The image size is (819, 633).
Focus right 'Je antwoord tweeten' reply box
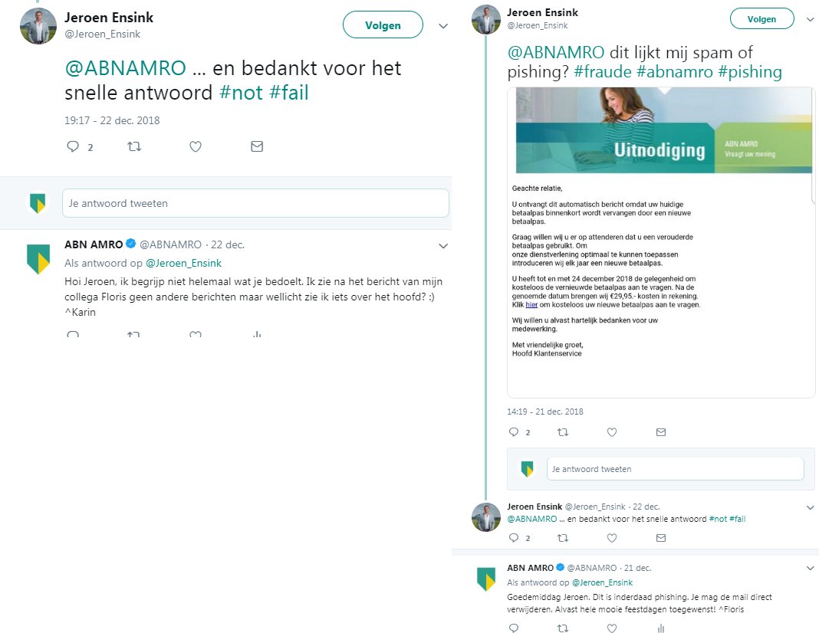(676, 468)
